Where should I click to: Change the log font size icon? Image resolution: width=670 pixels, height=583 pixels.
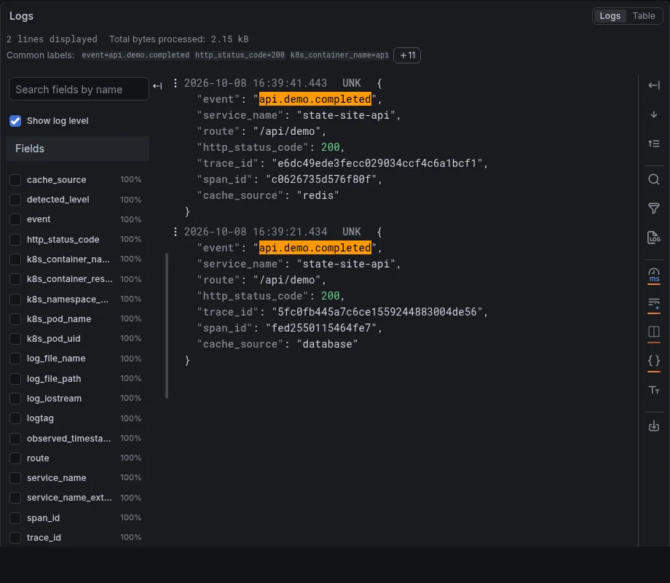click(654, 390)
